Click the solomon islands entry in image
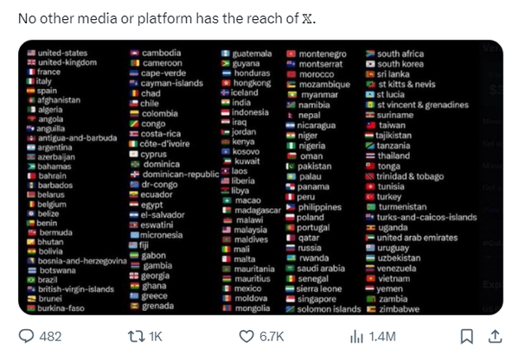Viewport: 519px width, 355px height. (324, 309)
